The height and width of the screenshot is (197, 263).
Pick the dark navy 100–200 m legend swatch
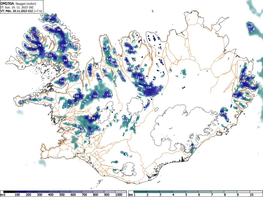pyautogui.click(x=20, y=192)
